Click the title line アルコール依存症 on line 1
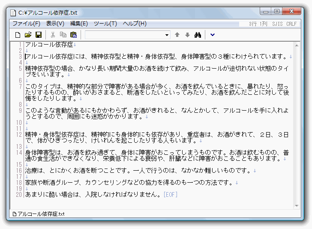This screenshot has width=312, height=229. (49, 45)
